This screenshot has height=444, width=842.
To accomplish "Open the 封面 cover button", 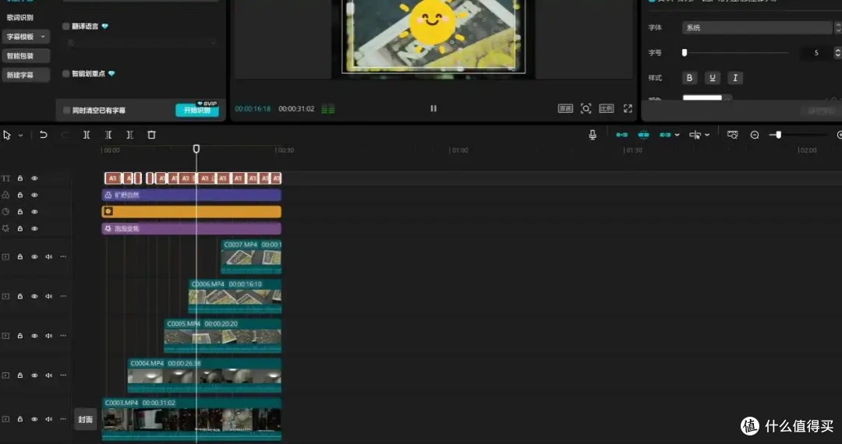I will coord(86,419).
